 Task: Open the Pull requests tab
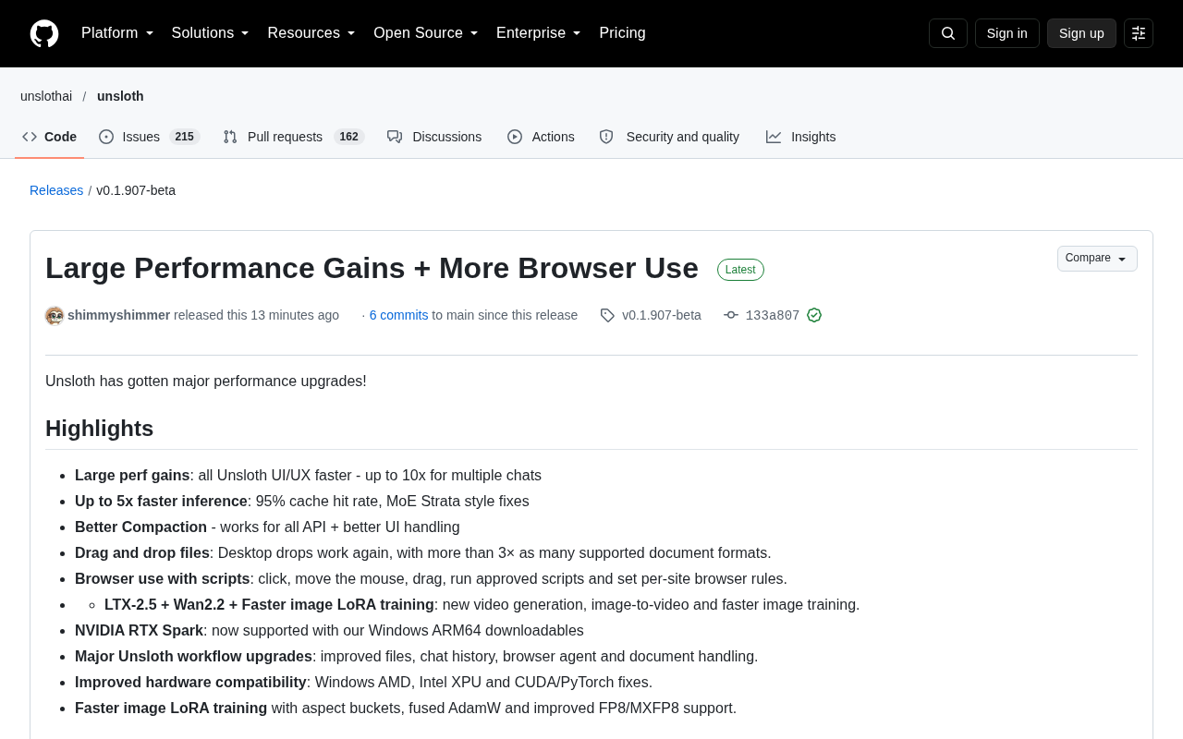pyautogui.click(x=294, y=137)
